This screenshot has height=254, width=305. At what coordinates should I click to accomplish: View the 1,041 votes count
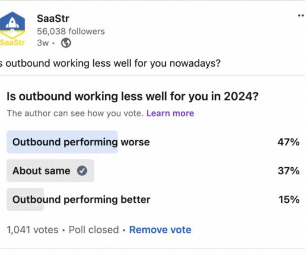pos(32,230)
